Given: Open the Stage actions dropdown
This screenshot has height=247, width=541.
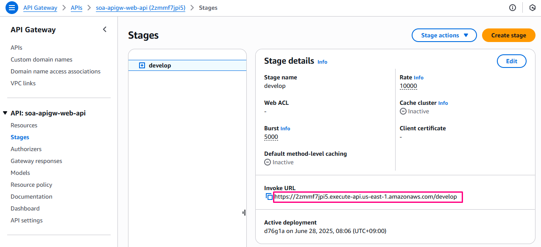Looking at the screenshot, I should pos(444,35).
